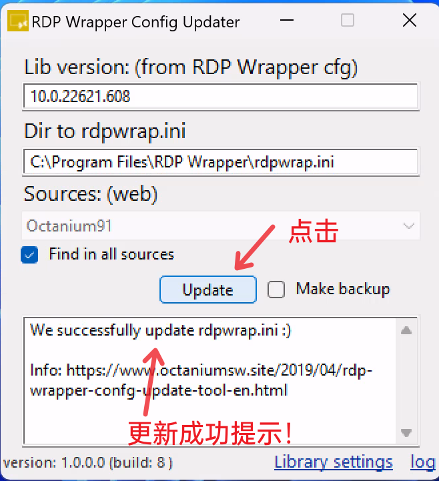Image resolution: width=439 pixels, height=481 pixels.
Task: Click the chevron arrow of the Sources combo box
Action: coord(408,226)
